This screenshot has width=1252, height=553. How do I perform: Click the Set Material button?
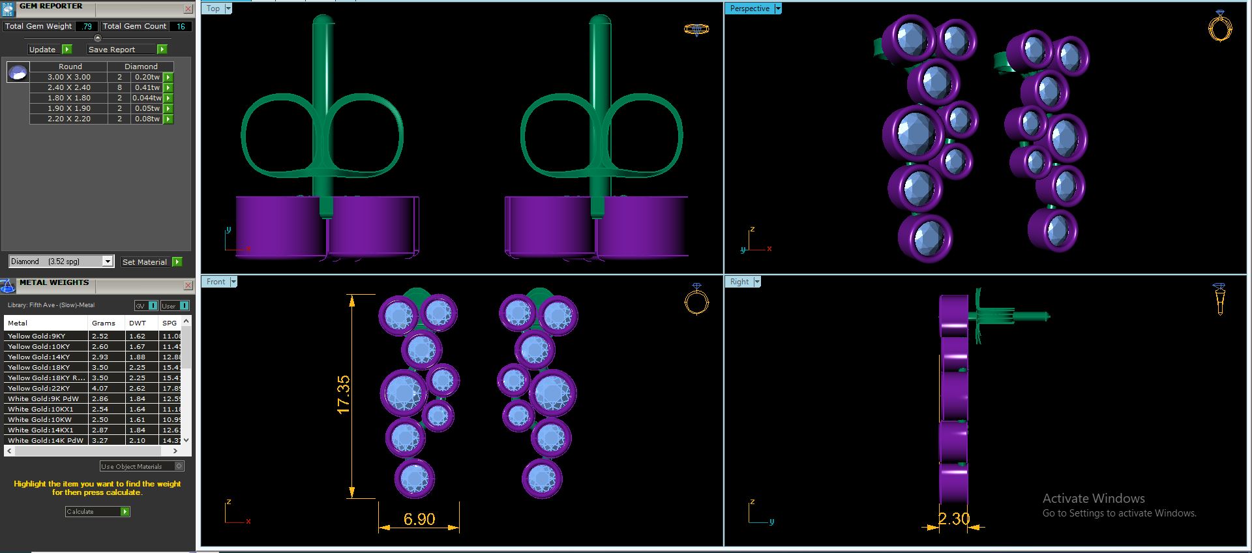coord(145,262)
